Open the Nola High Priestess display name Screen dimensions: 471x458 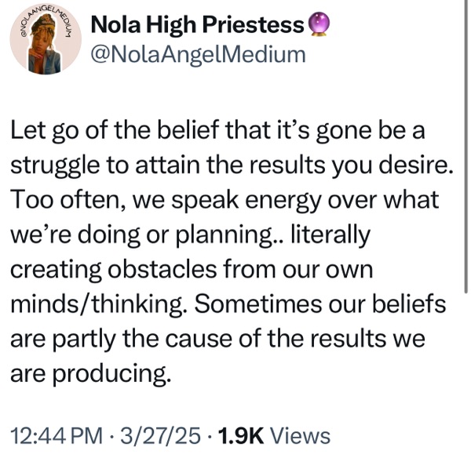tap(197, 25)
